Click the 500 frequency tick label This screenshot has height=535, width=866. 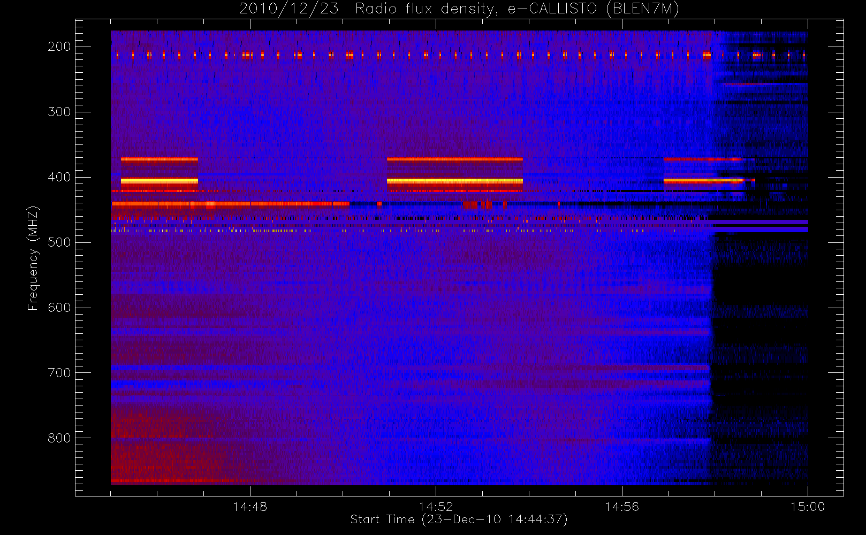pos(59,242)
